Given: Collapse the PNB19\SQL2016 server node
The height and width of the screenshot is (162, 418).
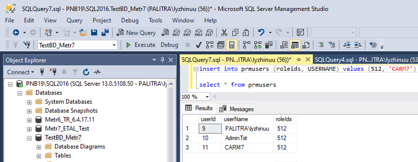Looking at the screenshot, I should point(10,84).
